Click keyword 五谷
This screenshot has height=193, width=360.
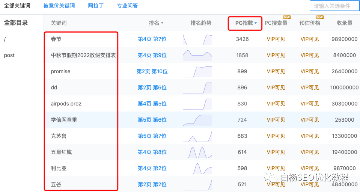tap(56, 184)
